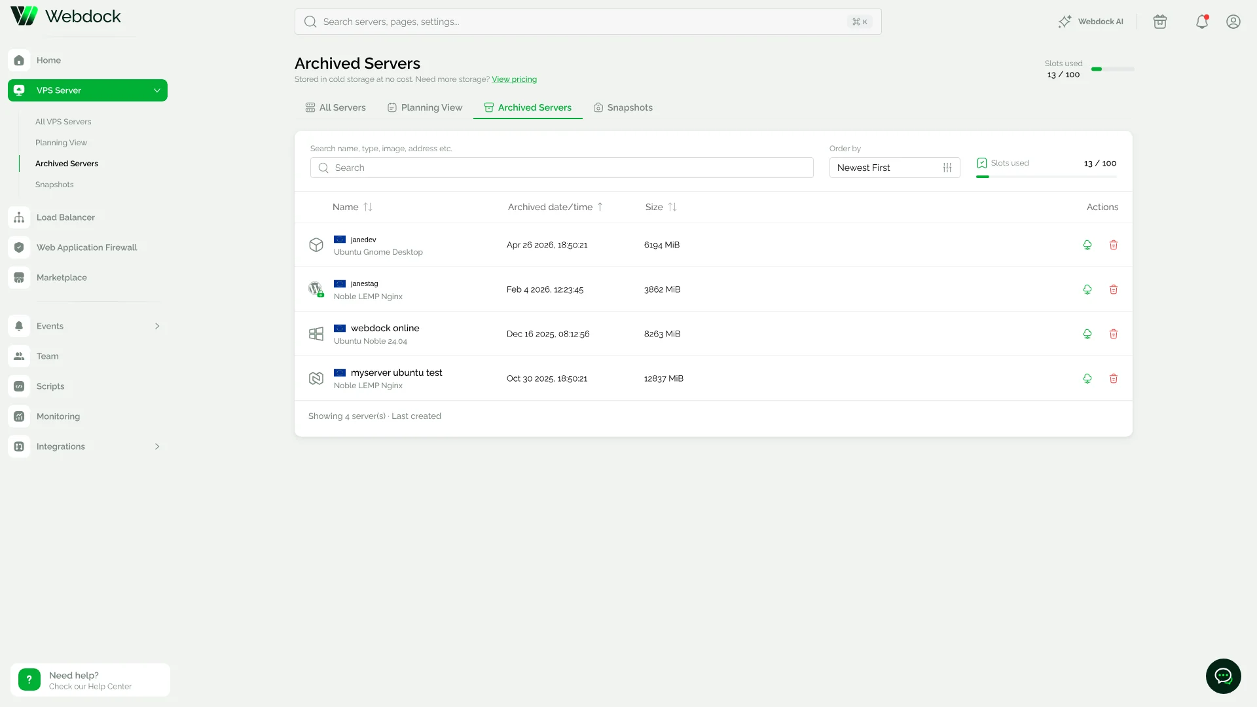1257x707 pixels.
Task: Focus the archived servers Search field
Action: 562,168
